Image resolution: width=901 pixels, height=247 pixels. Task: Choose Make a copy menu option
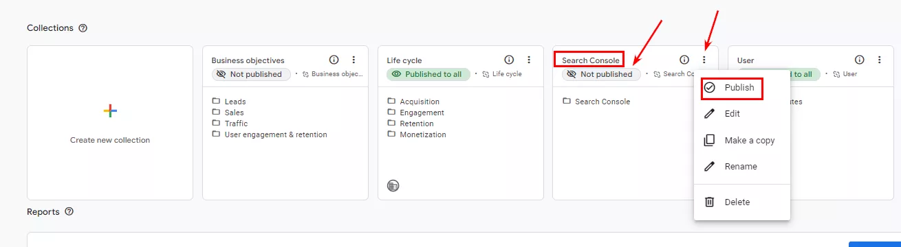pos(742,140)
